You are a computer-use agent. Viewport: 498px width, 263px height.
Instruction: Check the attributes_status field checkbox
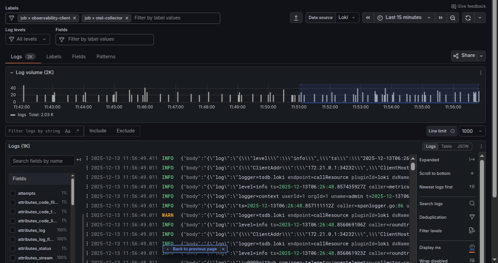pyautogui.click(x=13, y=249)
